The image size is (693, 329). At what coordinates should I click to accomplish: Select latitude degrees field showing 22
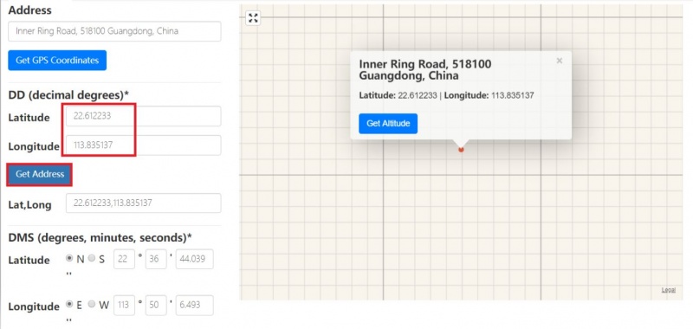coord(124,259)
